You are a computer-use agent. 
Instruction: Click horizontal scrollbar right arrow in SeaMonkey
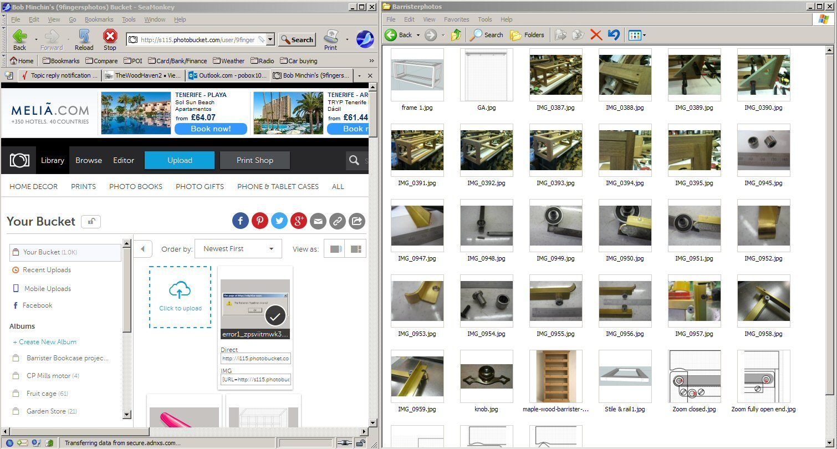coord(364,431)
